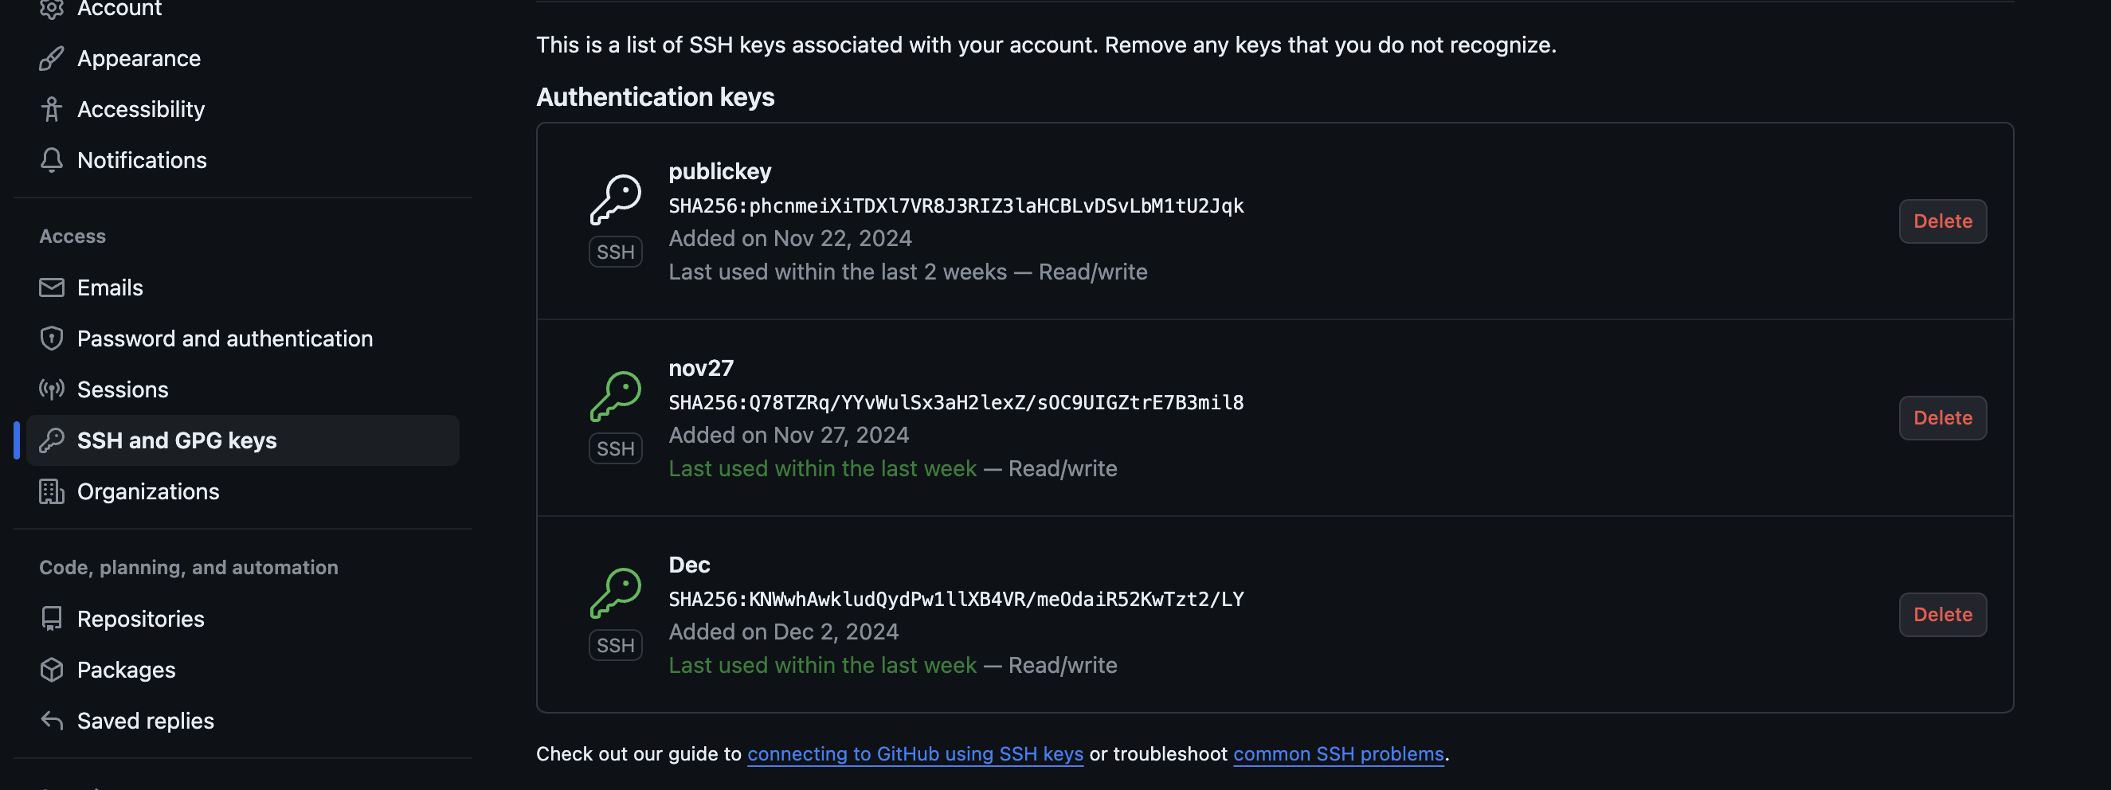The height and width of the screenshot is (790, 2111).
Task: Click the Saved replies arrow icon
Action: (x=52, y=721)
